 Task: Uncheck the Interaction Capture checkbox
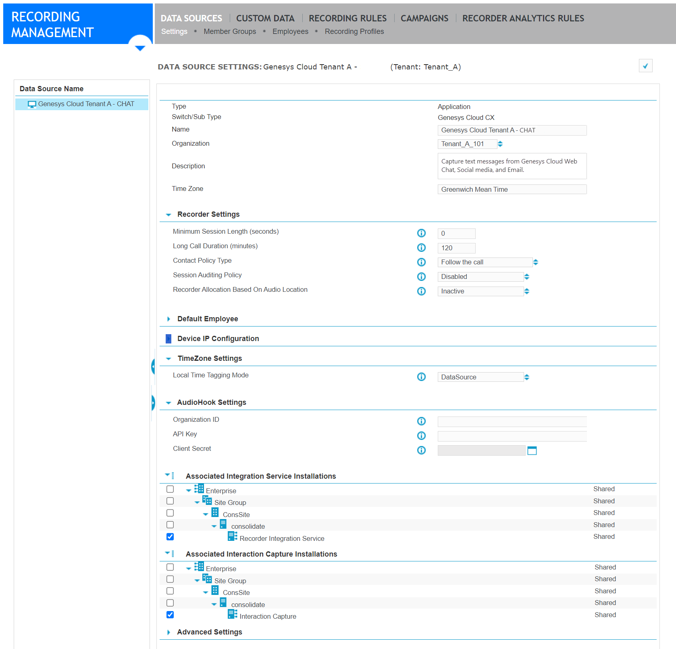point(170,614)
